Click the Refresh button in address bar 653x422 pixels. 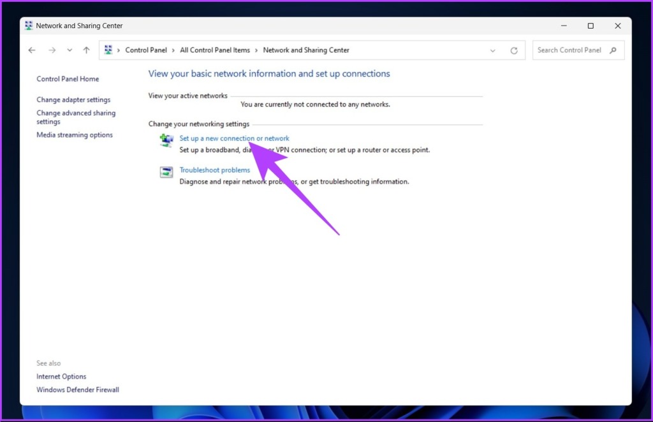pos(513,50)
